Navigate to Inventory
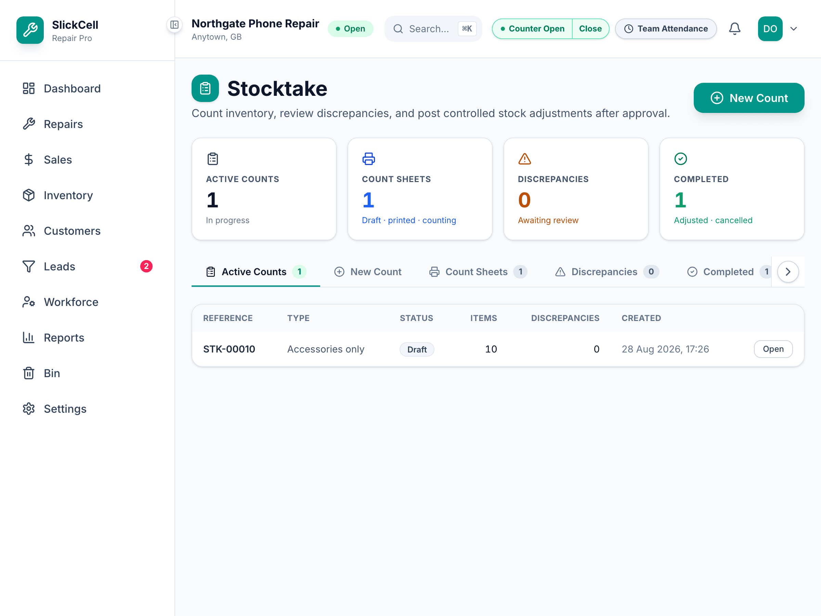This screenshot has height=616, width=821. [x=87, y=195]
